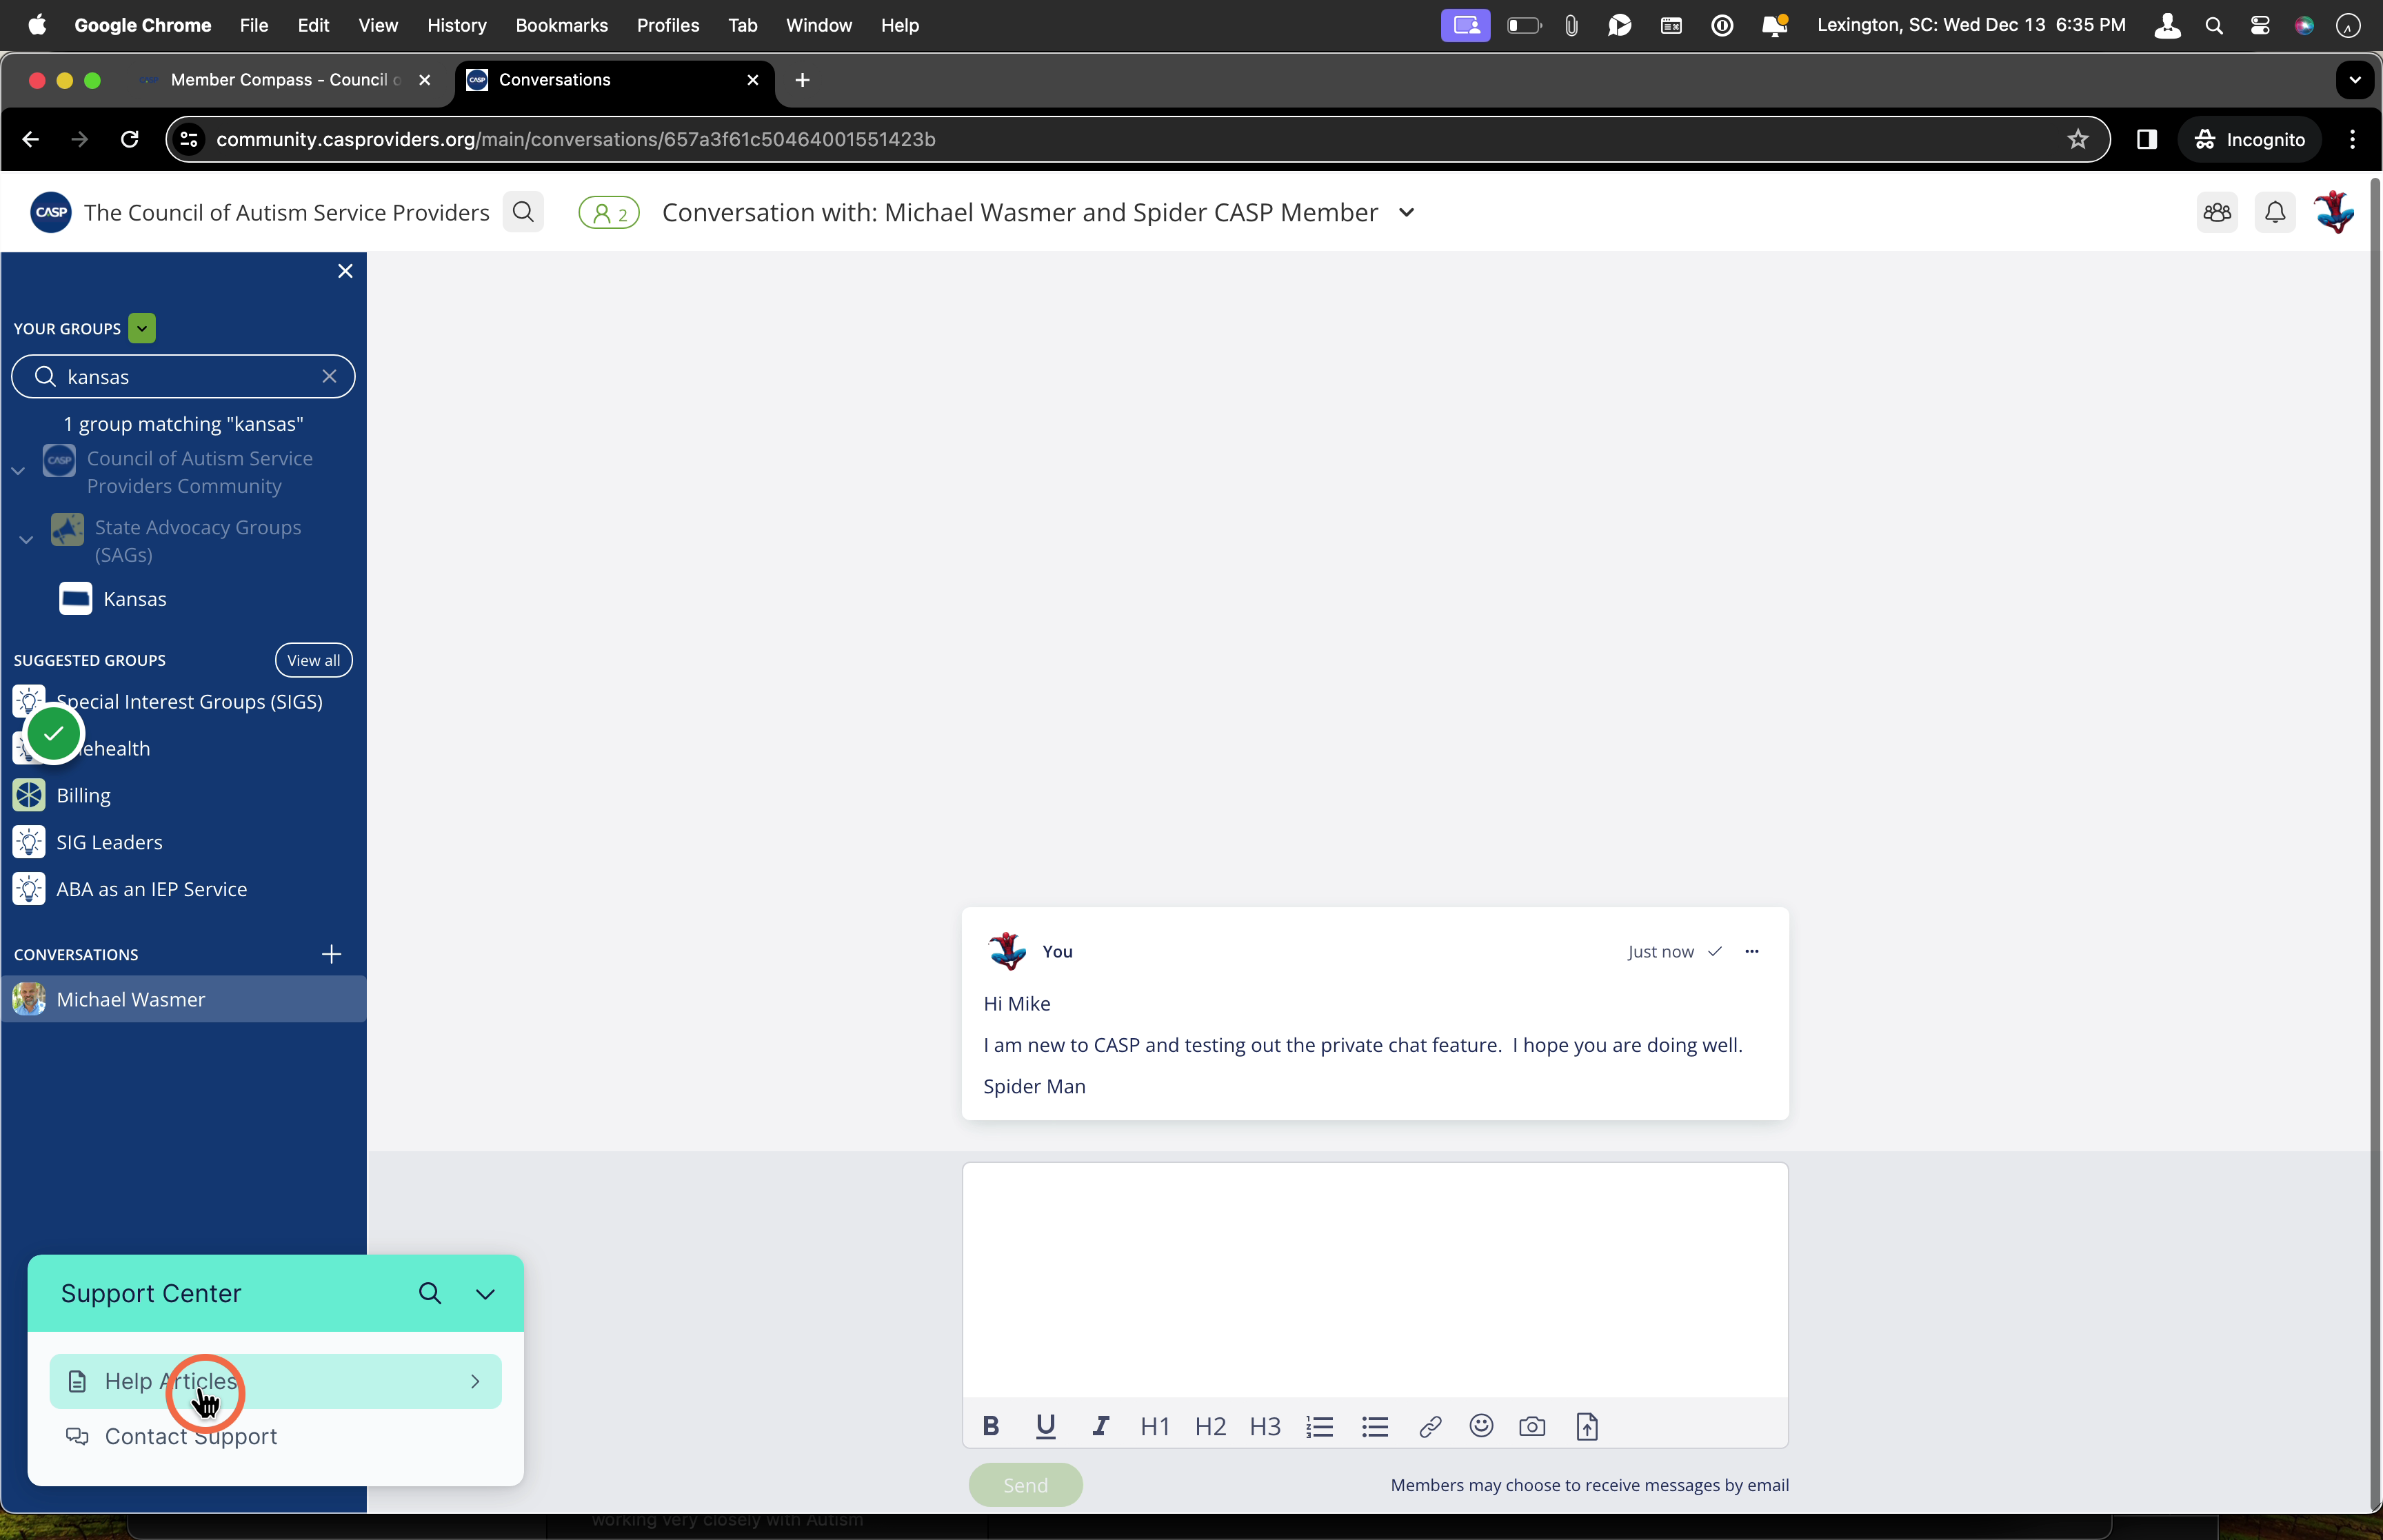Open the members directory icon in header
Image resolution: width=2383 pixels, height=1540 pixels.
pos(2217,212)
